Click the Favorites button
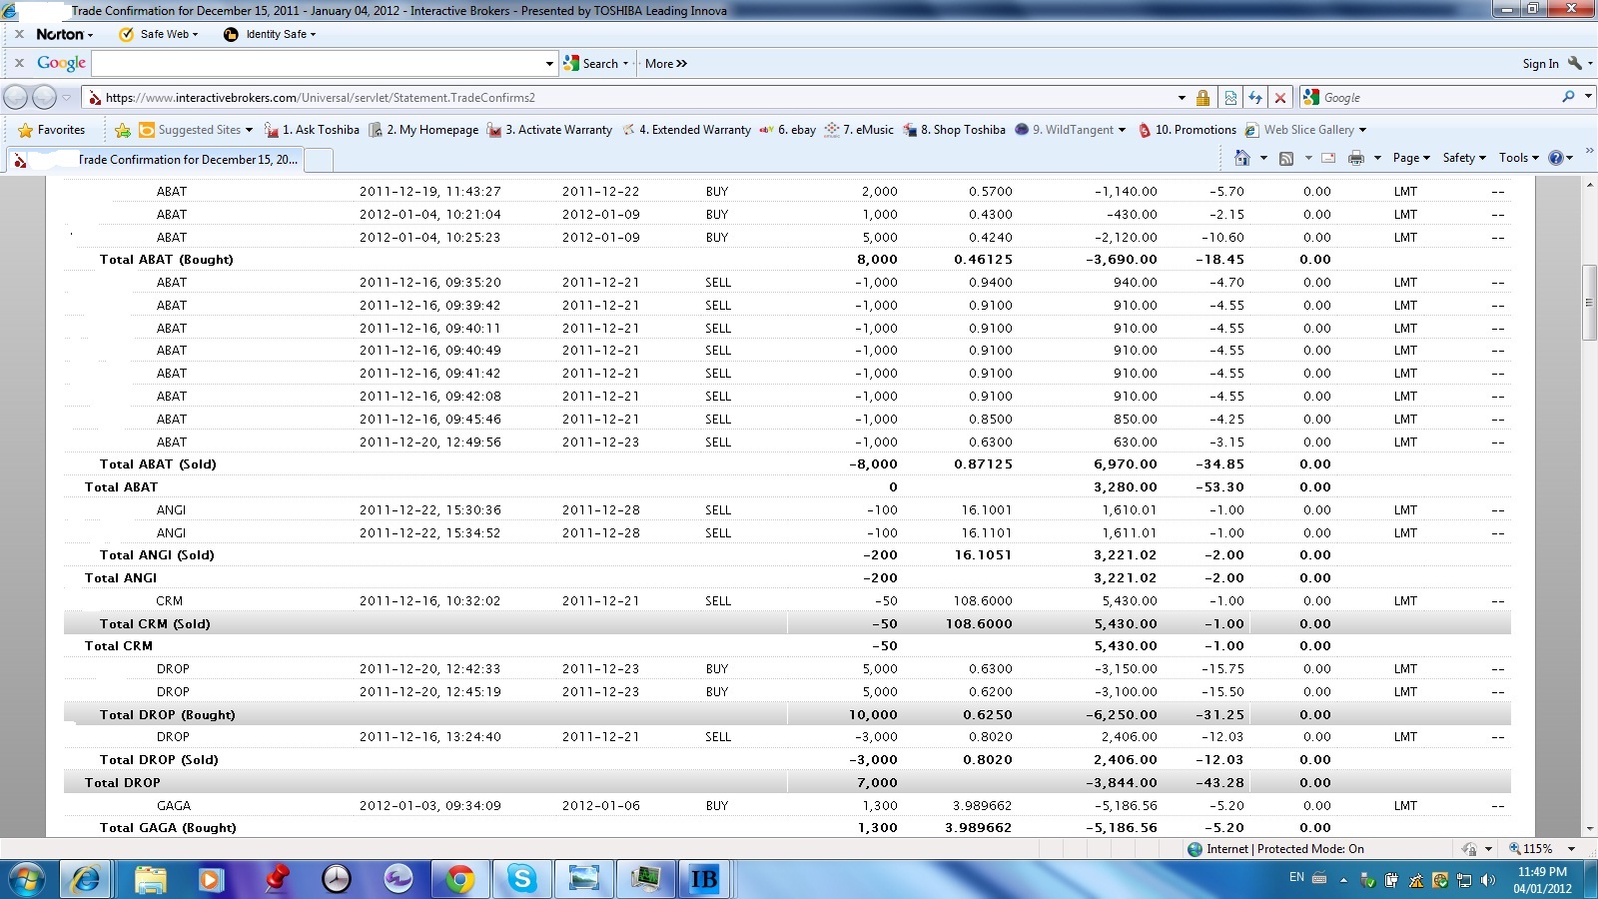The image size is (1598, 899). tap(52, 130)
